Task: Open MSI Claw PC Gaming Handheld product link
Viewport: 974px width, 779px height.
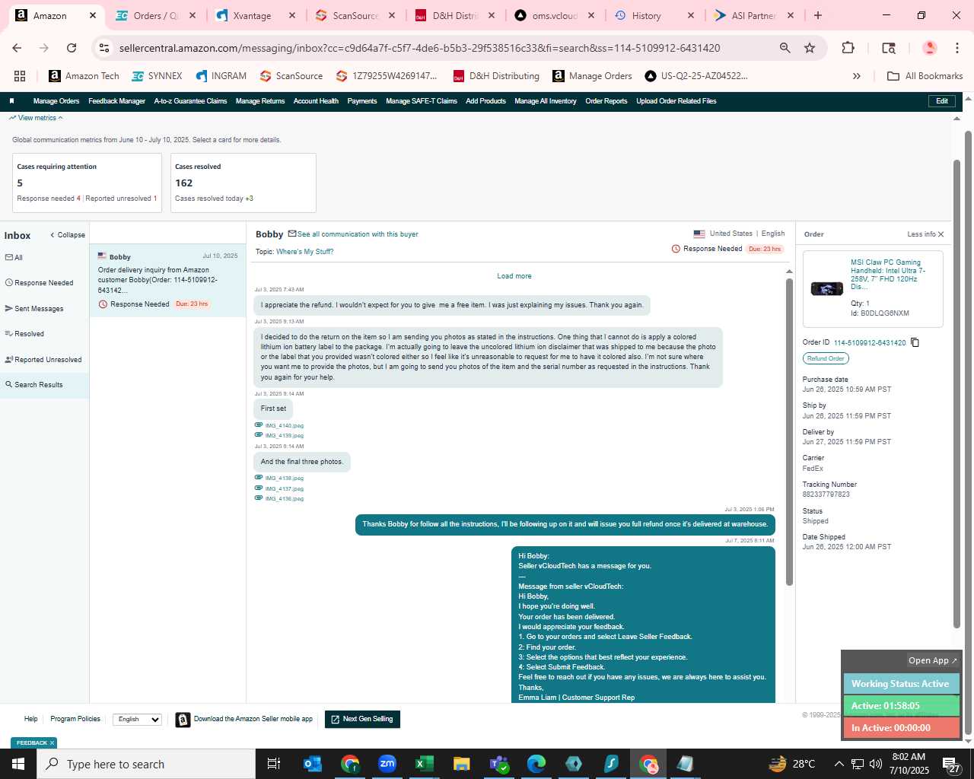Action: (x=888, y=275)
